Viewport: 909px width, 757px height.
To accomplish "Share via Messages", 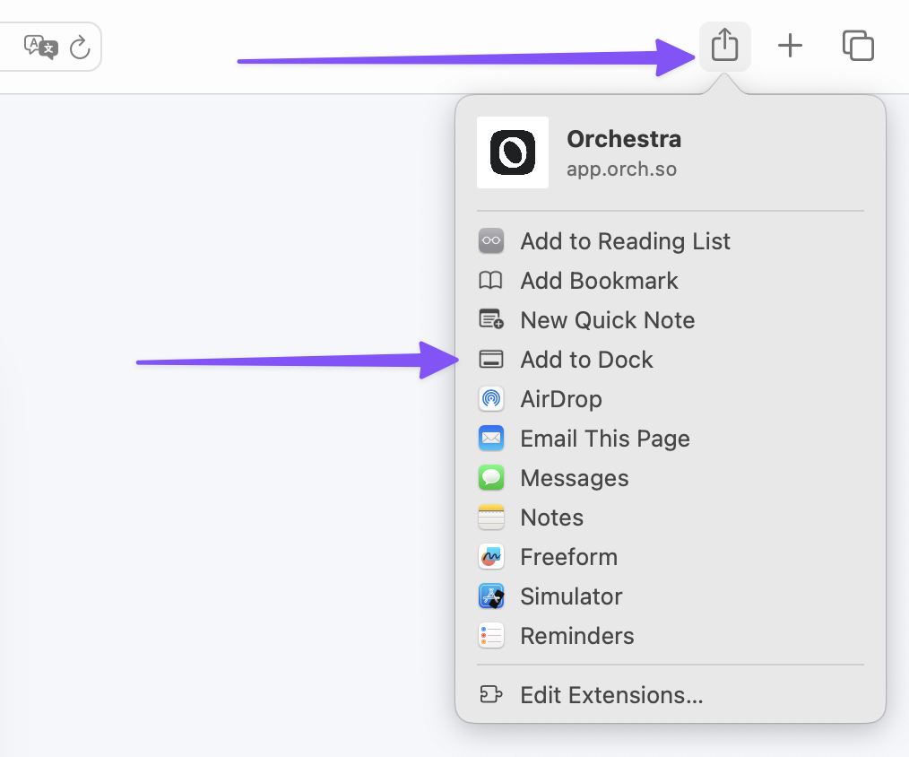I will pyautogui.click(x=574, y=478).
